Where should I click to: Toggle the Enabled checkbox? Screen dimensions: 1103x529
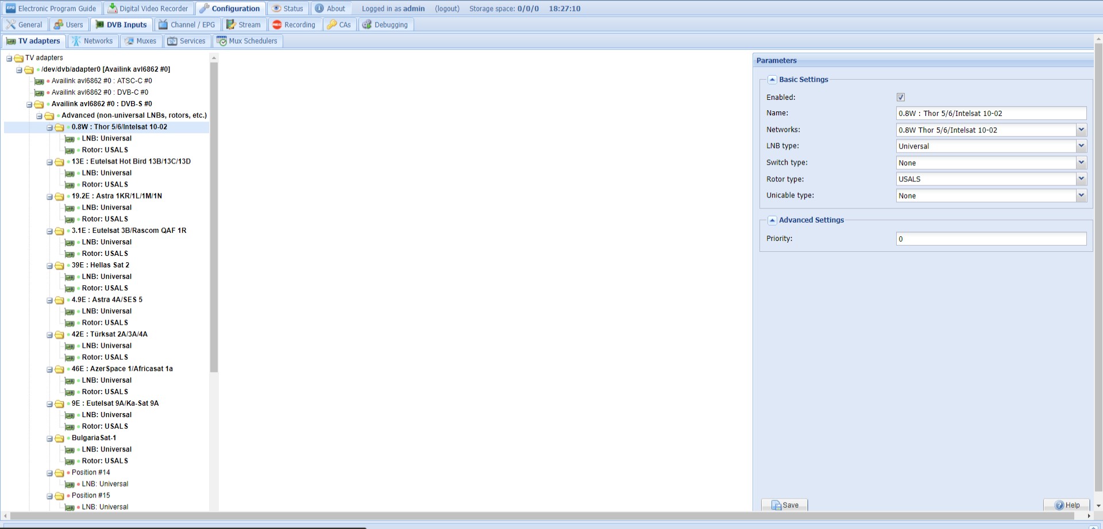901,97
